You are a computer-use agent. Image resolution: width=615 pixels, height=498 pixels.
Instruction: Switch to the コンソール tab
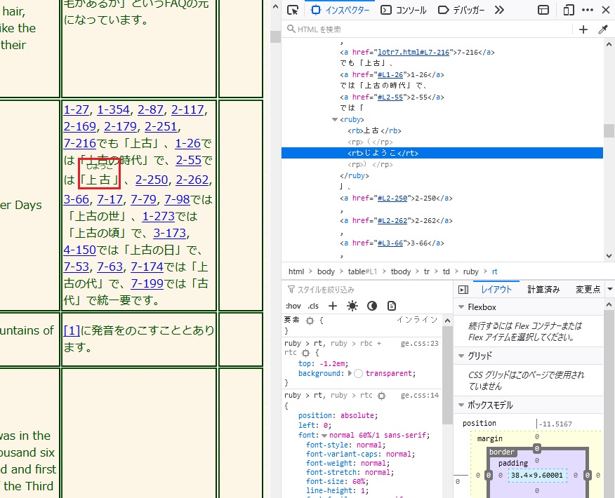404,11
